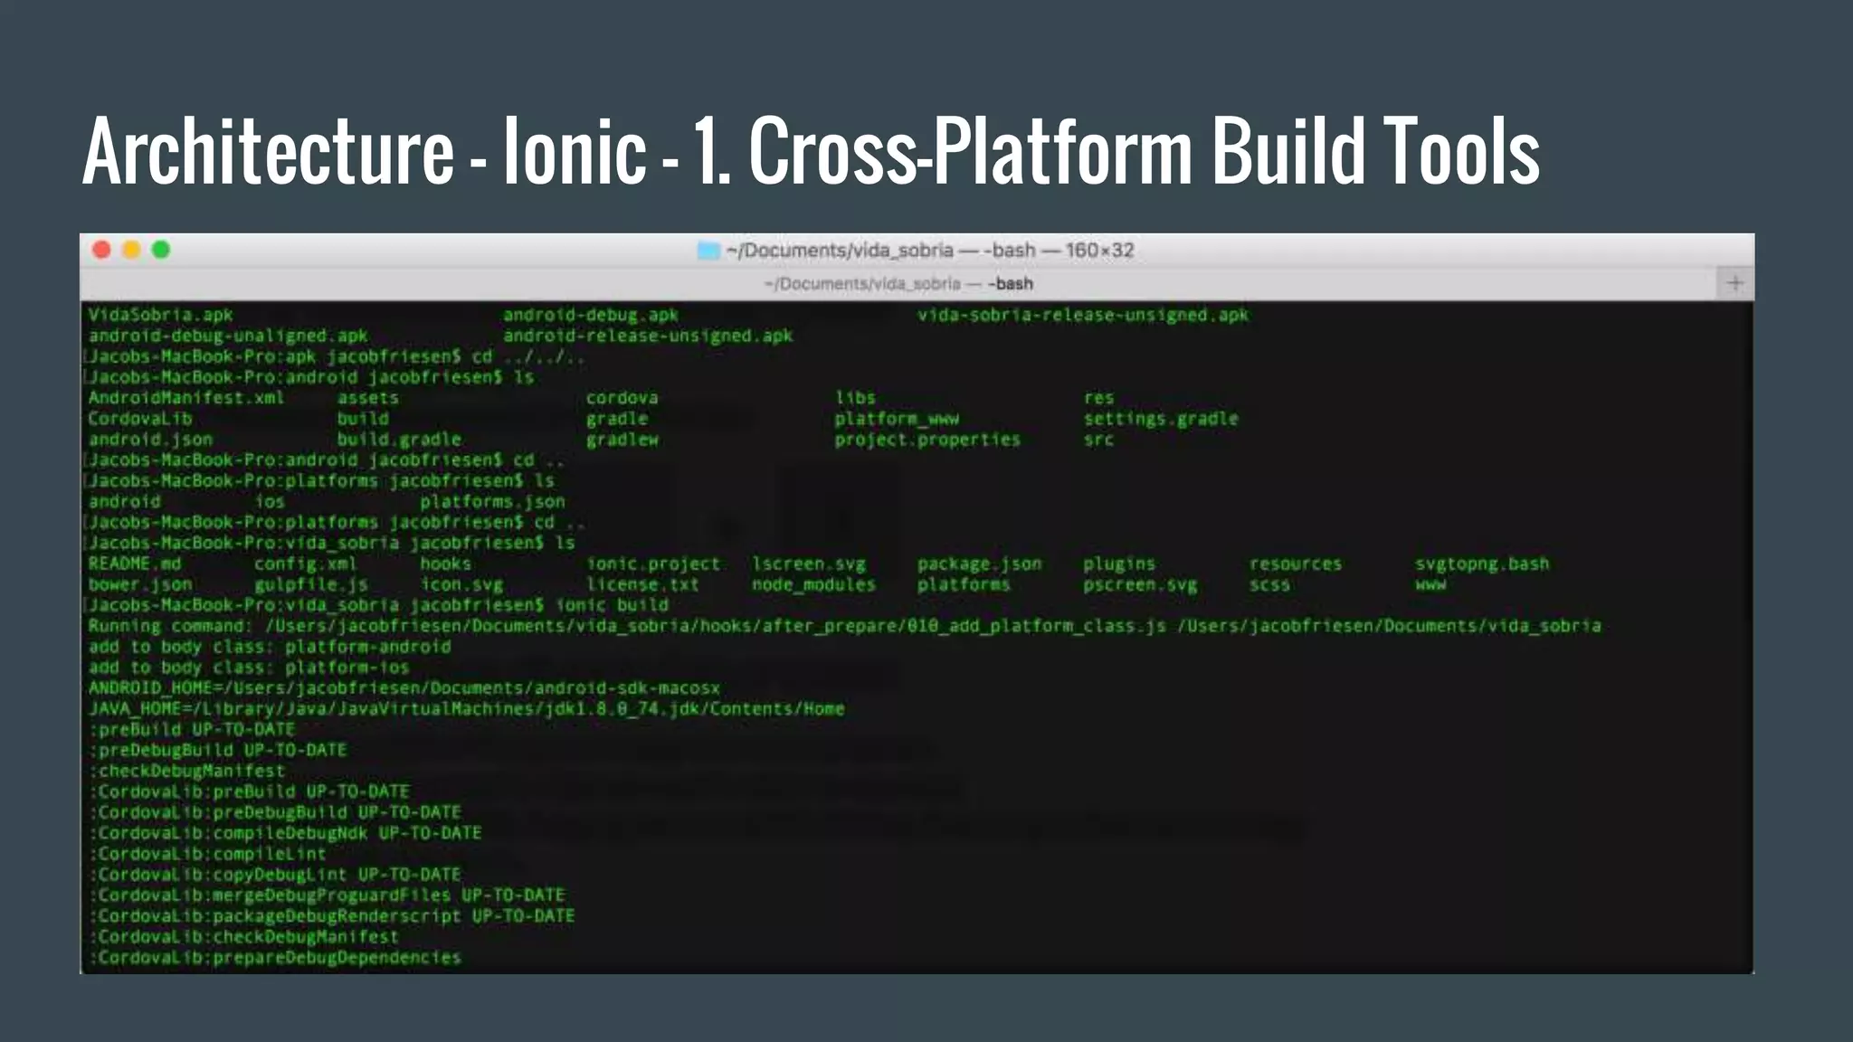Click pscreen.svg file name
The width and height of the screenshot is (1853, 1042).
pyautogui.click(x=1140, y=585)
